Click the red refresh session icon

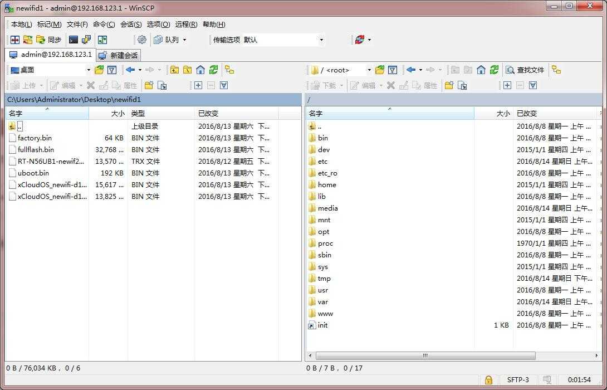[x=360, y=40]
